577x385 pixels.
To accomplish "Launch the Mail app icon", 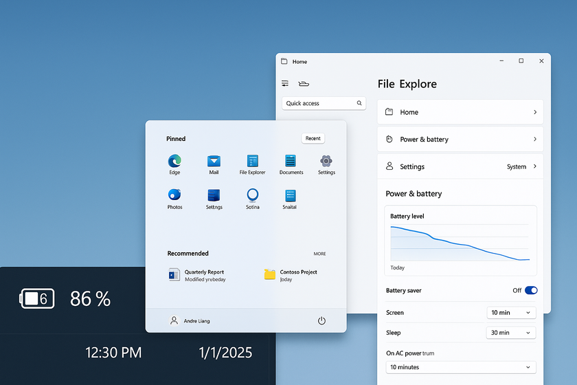I will [x=214, y=161].
